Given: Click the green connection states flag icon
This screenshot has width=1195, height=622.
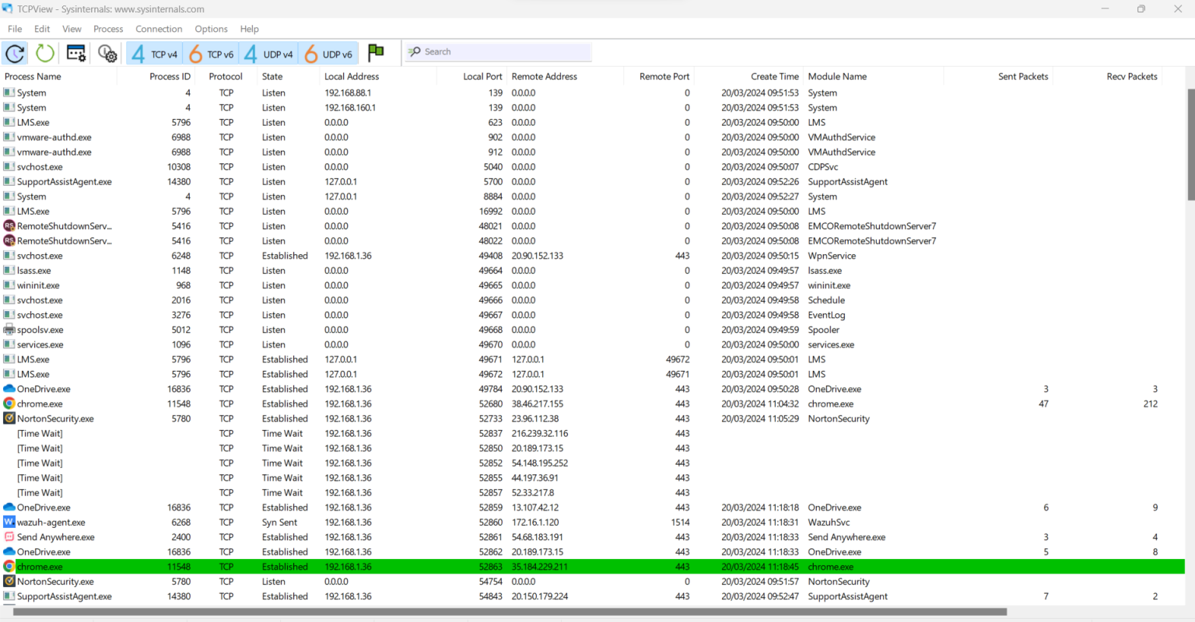Looking at the screenshot, I should pos(376,53).
